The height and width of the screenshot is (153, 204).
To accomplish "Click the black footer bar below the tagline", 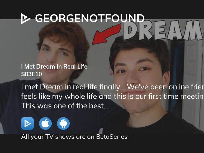I will pos(102,147).
